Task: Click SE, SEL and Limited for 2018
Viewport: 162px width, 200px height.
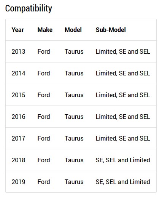Action: click(123, 160)
